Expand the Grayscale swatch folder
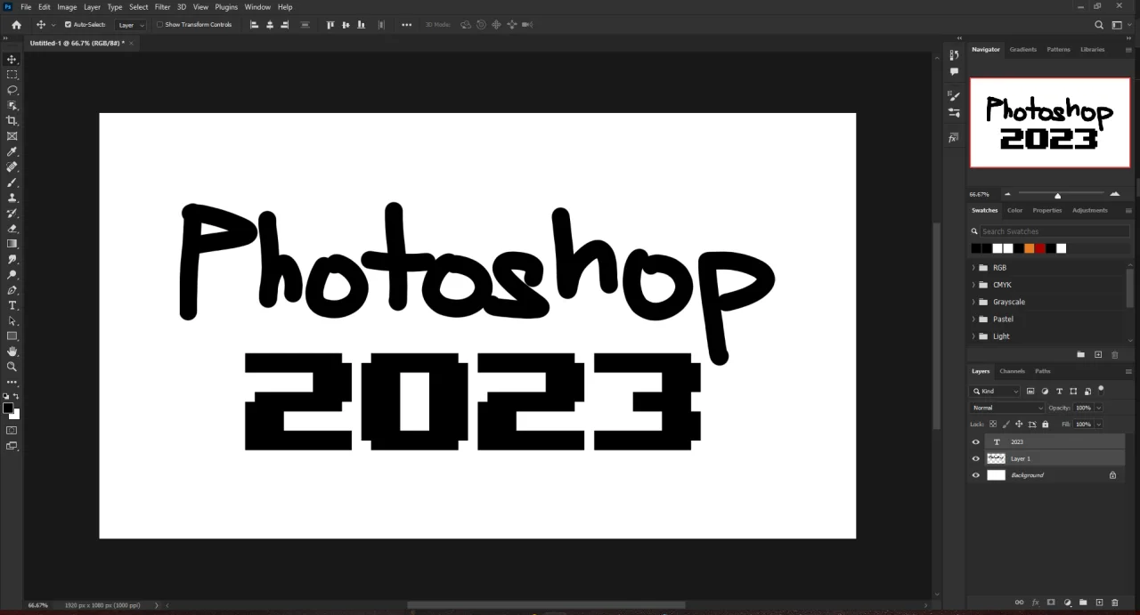The height and width of the screenshot is (615, 1140). [973, 302]
